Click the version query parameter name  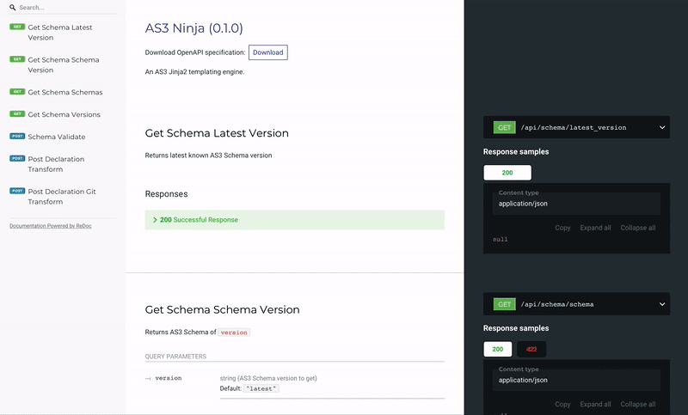pos(169,378)
